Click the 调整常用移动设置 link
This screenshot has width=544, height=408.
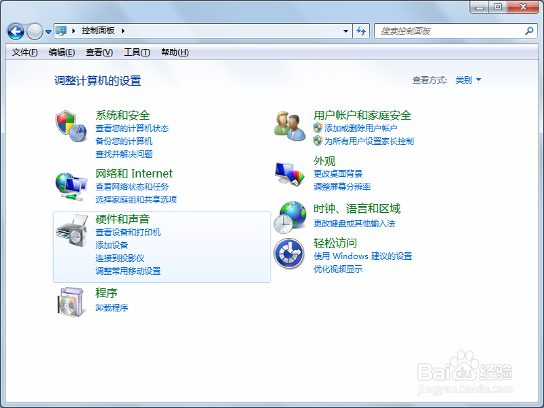point(128,271)
